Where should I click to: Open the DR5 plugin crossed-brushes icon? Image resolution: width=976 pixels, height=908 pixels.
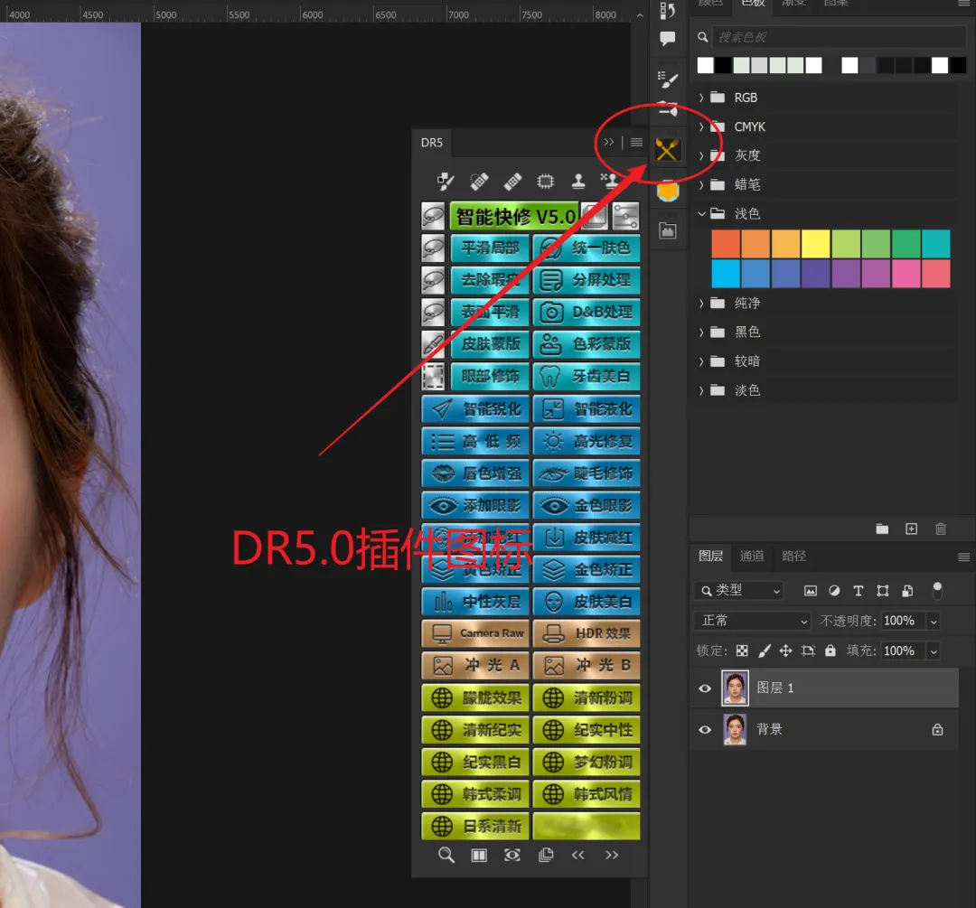click(667, 150)
